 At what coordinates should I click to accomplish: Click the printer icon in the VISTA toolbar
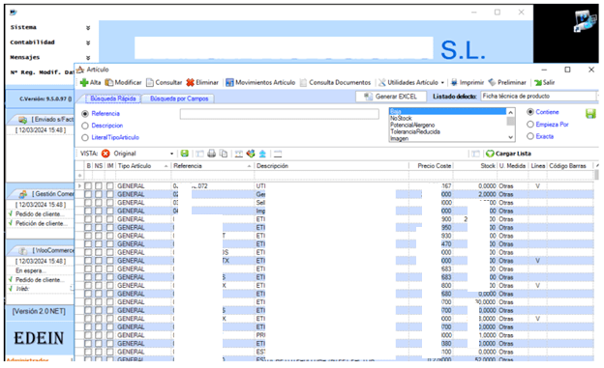(x=211, y=154)
